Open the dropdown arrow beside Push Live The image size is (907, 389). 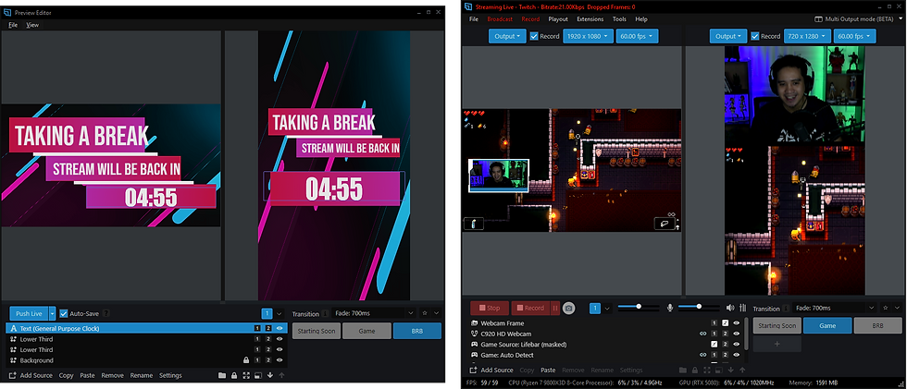pyautogui.click(x=52, y=313)
